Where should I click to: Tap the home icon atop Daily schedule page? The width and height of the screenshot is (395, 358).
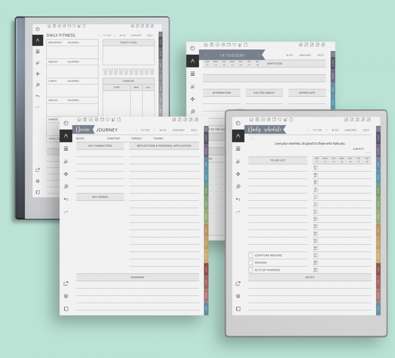tap(251, 119)
